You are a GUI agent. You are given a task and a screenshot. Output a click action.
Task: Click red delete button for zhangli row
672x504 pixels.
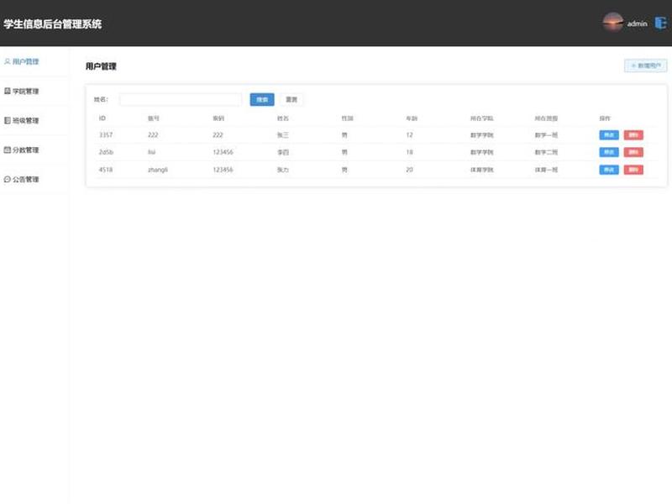633,170
